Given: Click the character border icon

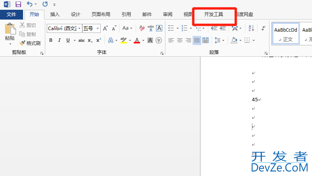Looking at the screenshot, I should (159, 28).
